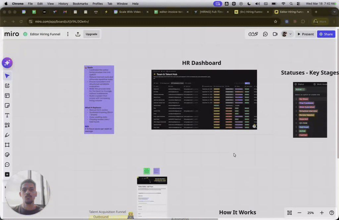Image resolution: width=339 pixels, height=220 pixels.
Task: Zoom in with the plus button
Action: pos(322,213)
